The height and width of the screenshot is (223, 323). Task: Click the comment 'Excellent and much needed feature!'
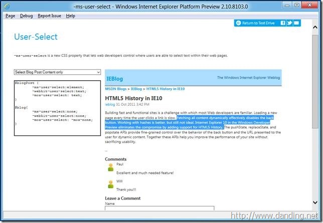145,173
